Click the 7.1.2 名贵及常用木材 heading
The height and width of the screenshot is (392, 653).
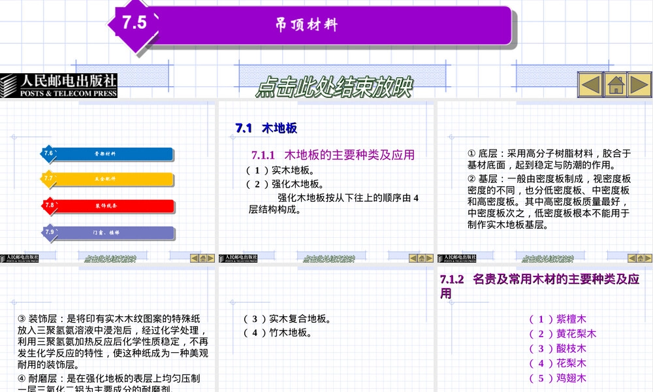[x=540, y=286]
